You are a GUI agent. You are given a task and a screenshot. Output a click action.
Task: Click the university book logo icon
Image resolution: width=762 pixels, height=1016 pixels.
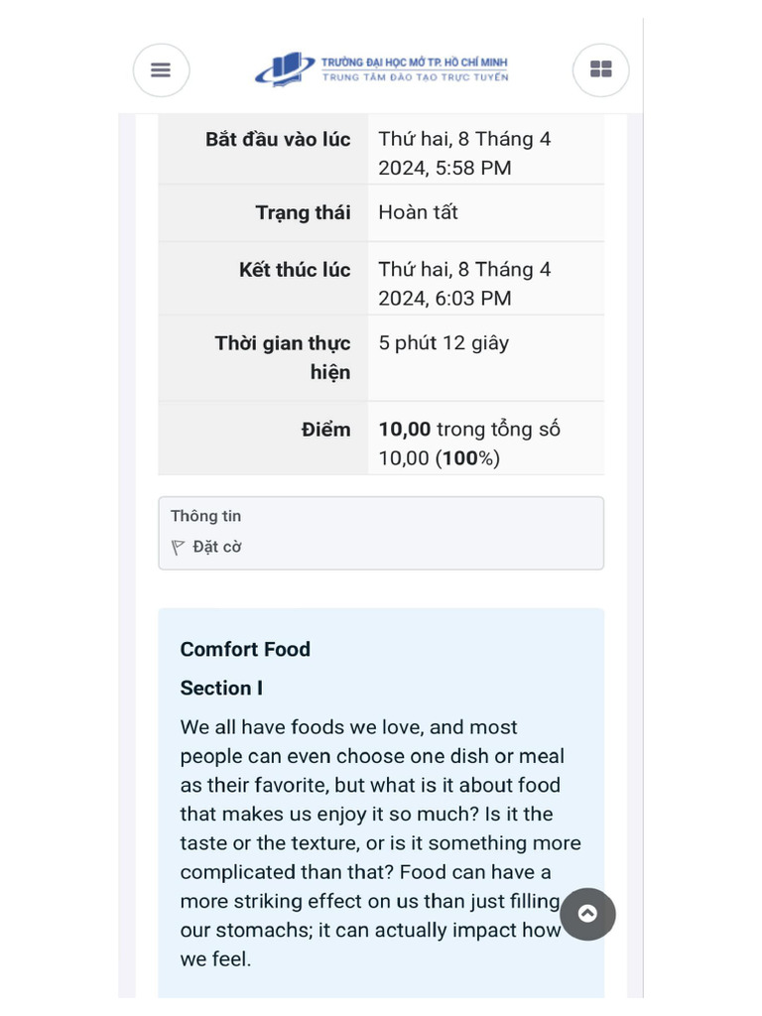coord(285,69)
